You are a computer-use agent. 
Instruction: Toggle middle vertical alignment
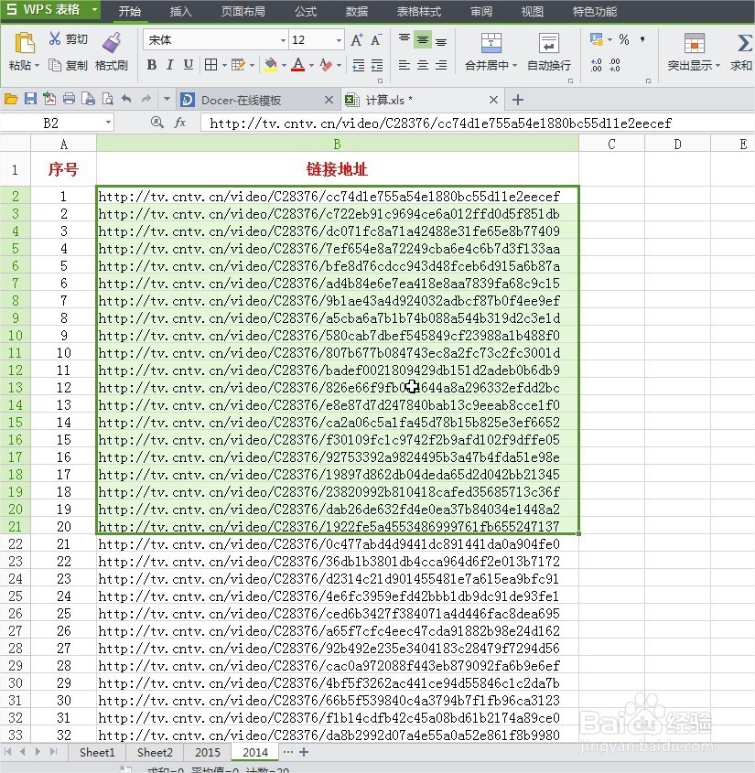pyautogui.click(x=423, y=39)
